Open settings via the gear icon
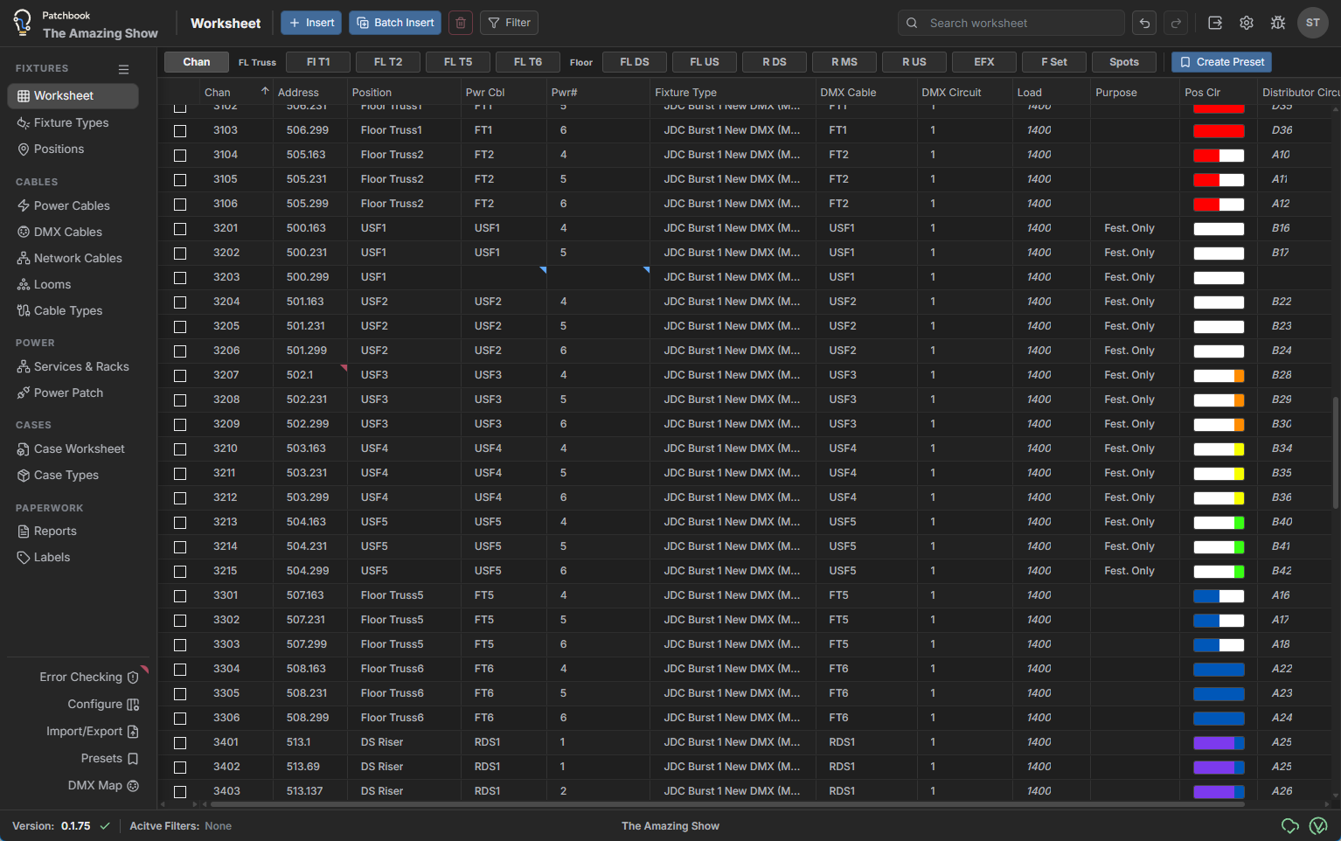The width and height of the screenshot is (1341, 841). tap(1247, 23)
